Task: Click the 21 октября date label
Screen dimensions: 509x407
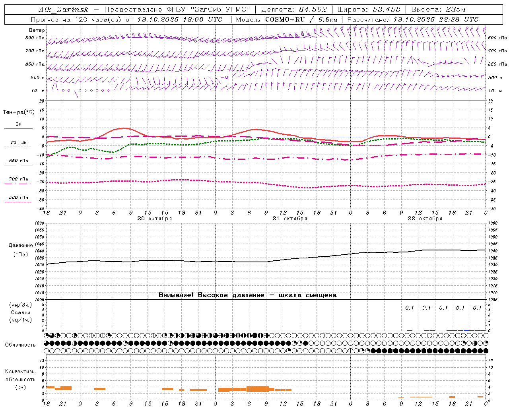Action: 289,219
